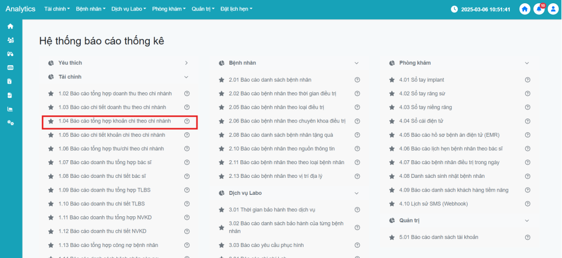Open report 1.04 tổng hợp khoản chi
Viewport: 562px width, 258px height.
tap(119, 121)
